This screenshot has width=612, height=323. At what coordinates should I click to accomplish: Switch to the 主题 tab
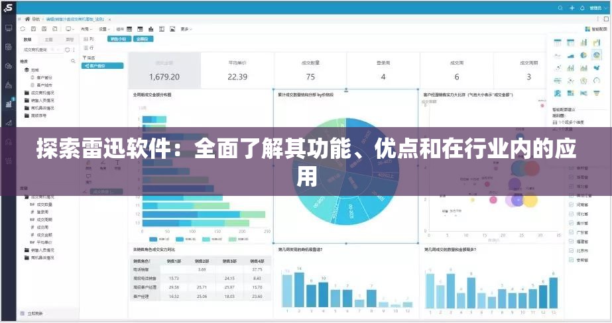click(48, 39)
